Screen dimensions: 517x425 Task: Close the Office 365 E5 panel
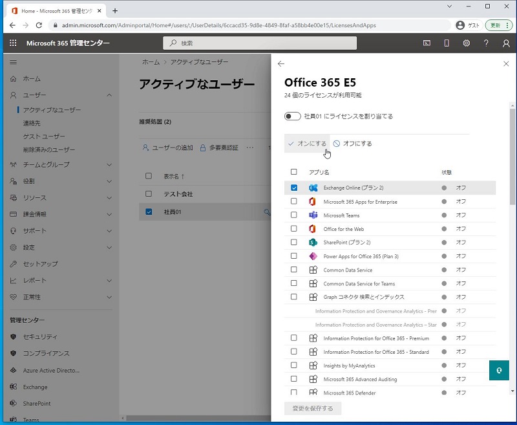[506, 63]
